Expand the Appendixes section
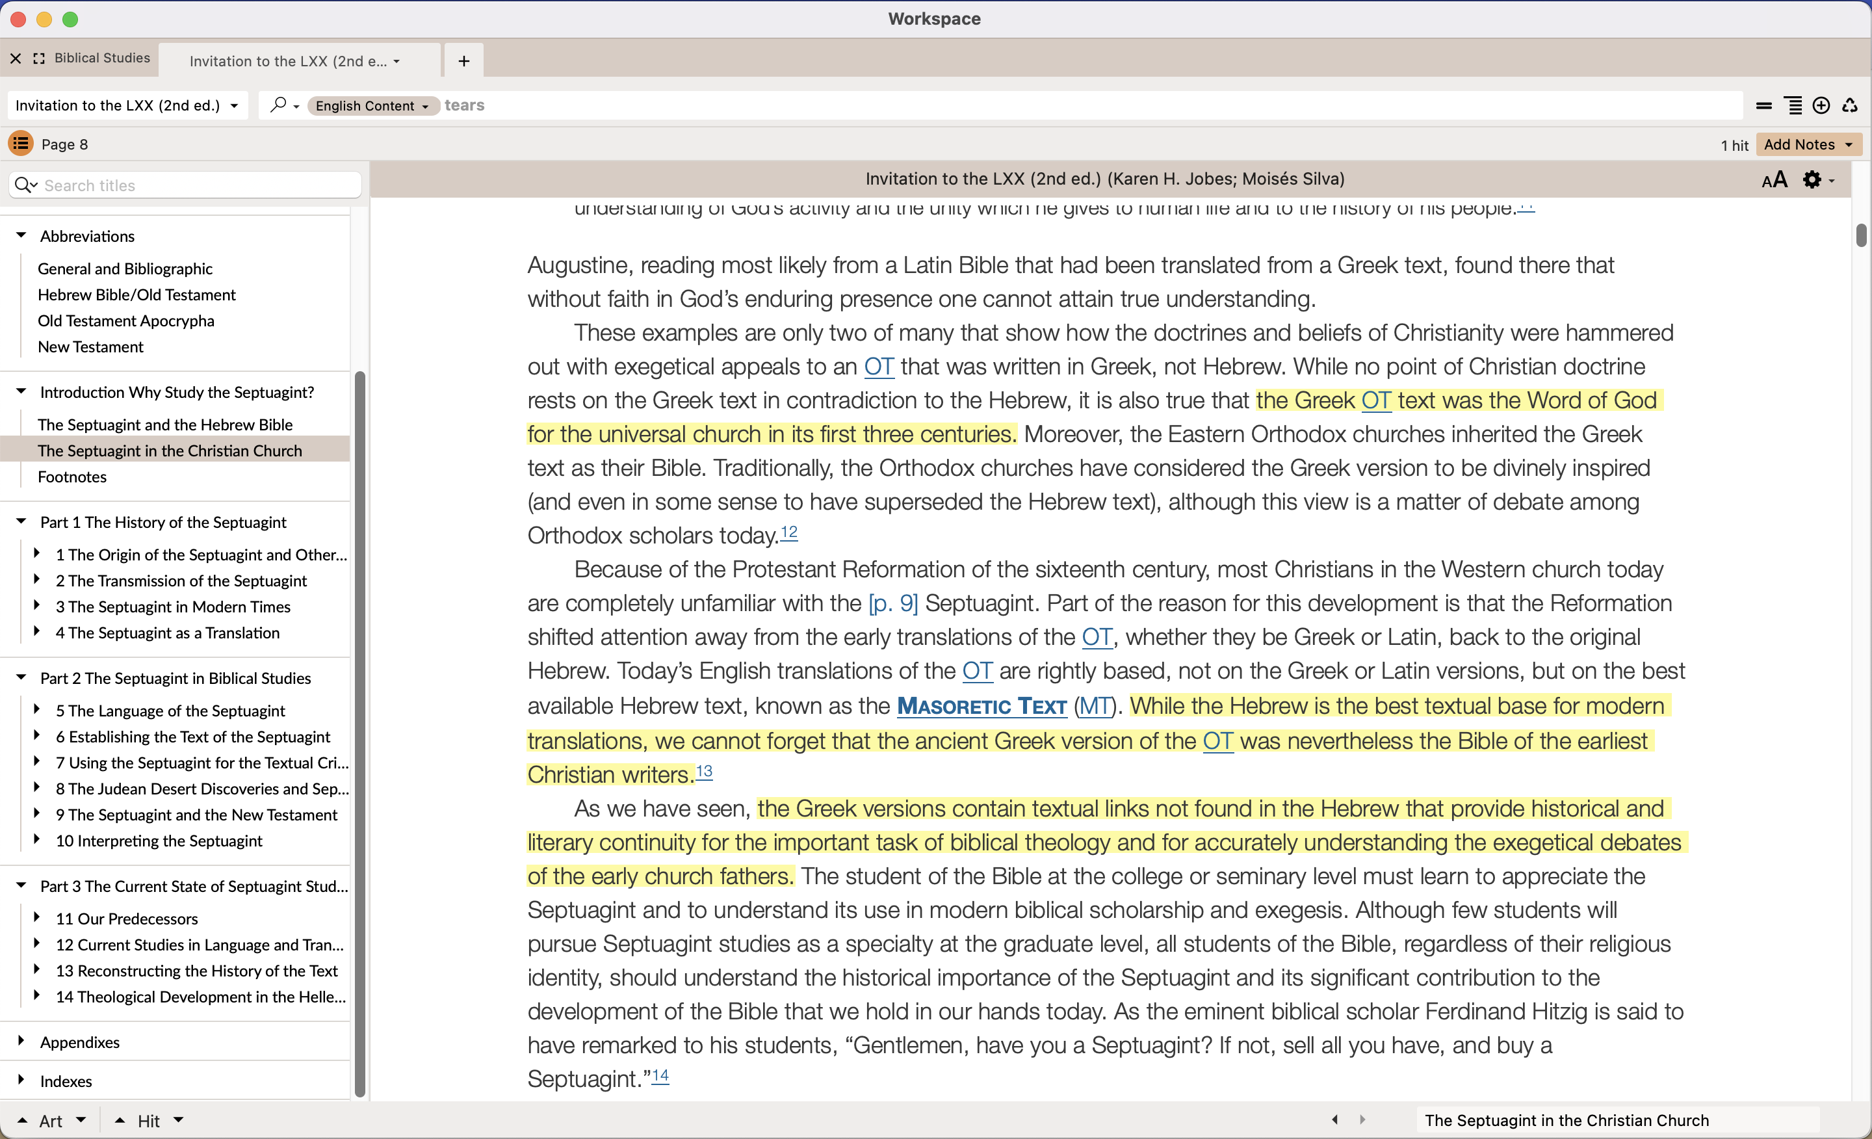This screenshot has height=1139, width=1872. click(x=21, y=1041)
